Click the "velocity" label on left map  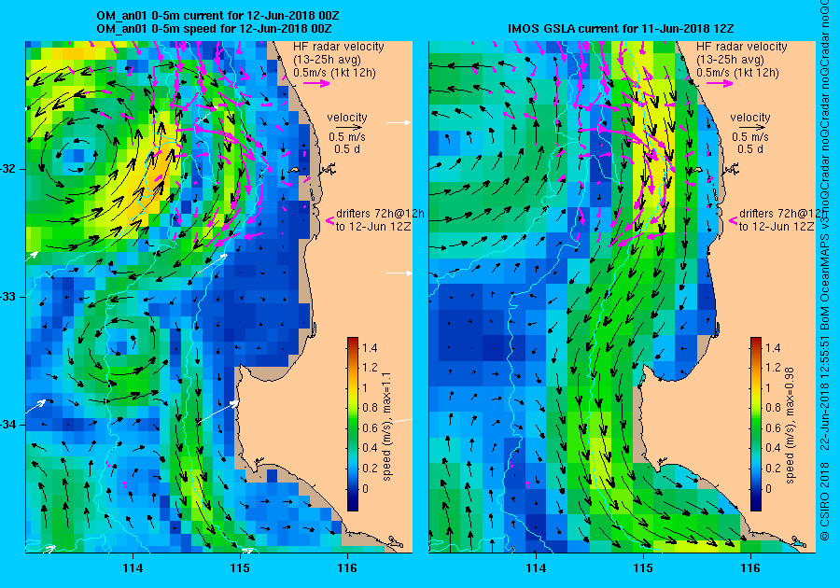click(347, 118)
